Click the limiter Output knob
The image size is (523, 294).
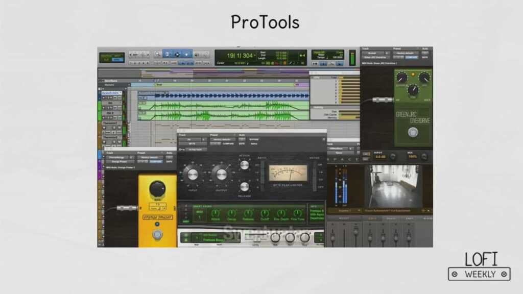click(221, 175)
